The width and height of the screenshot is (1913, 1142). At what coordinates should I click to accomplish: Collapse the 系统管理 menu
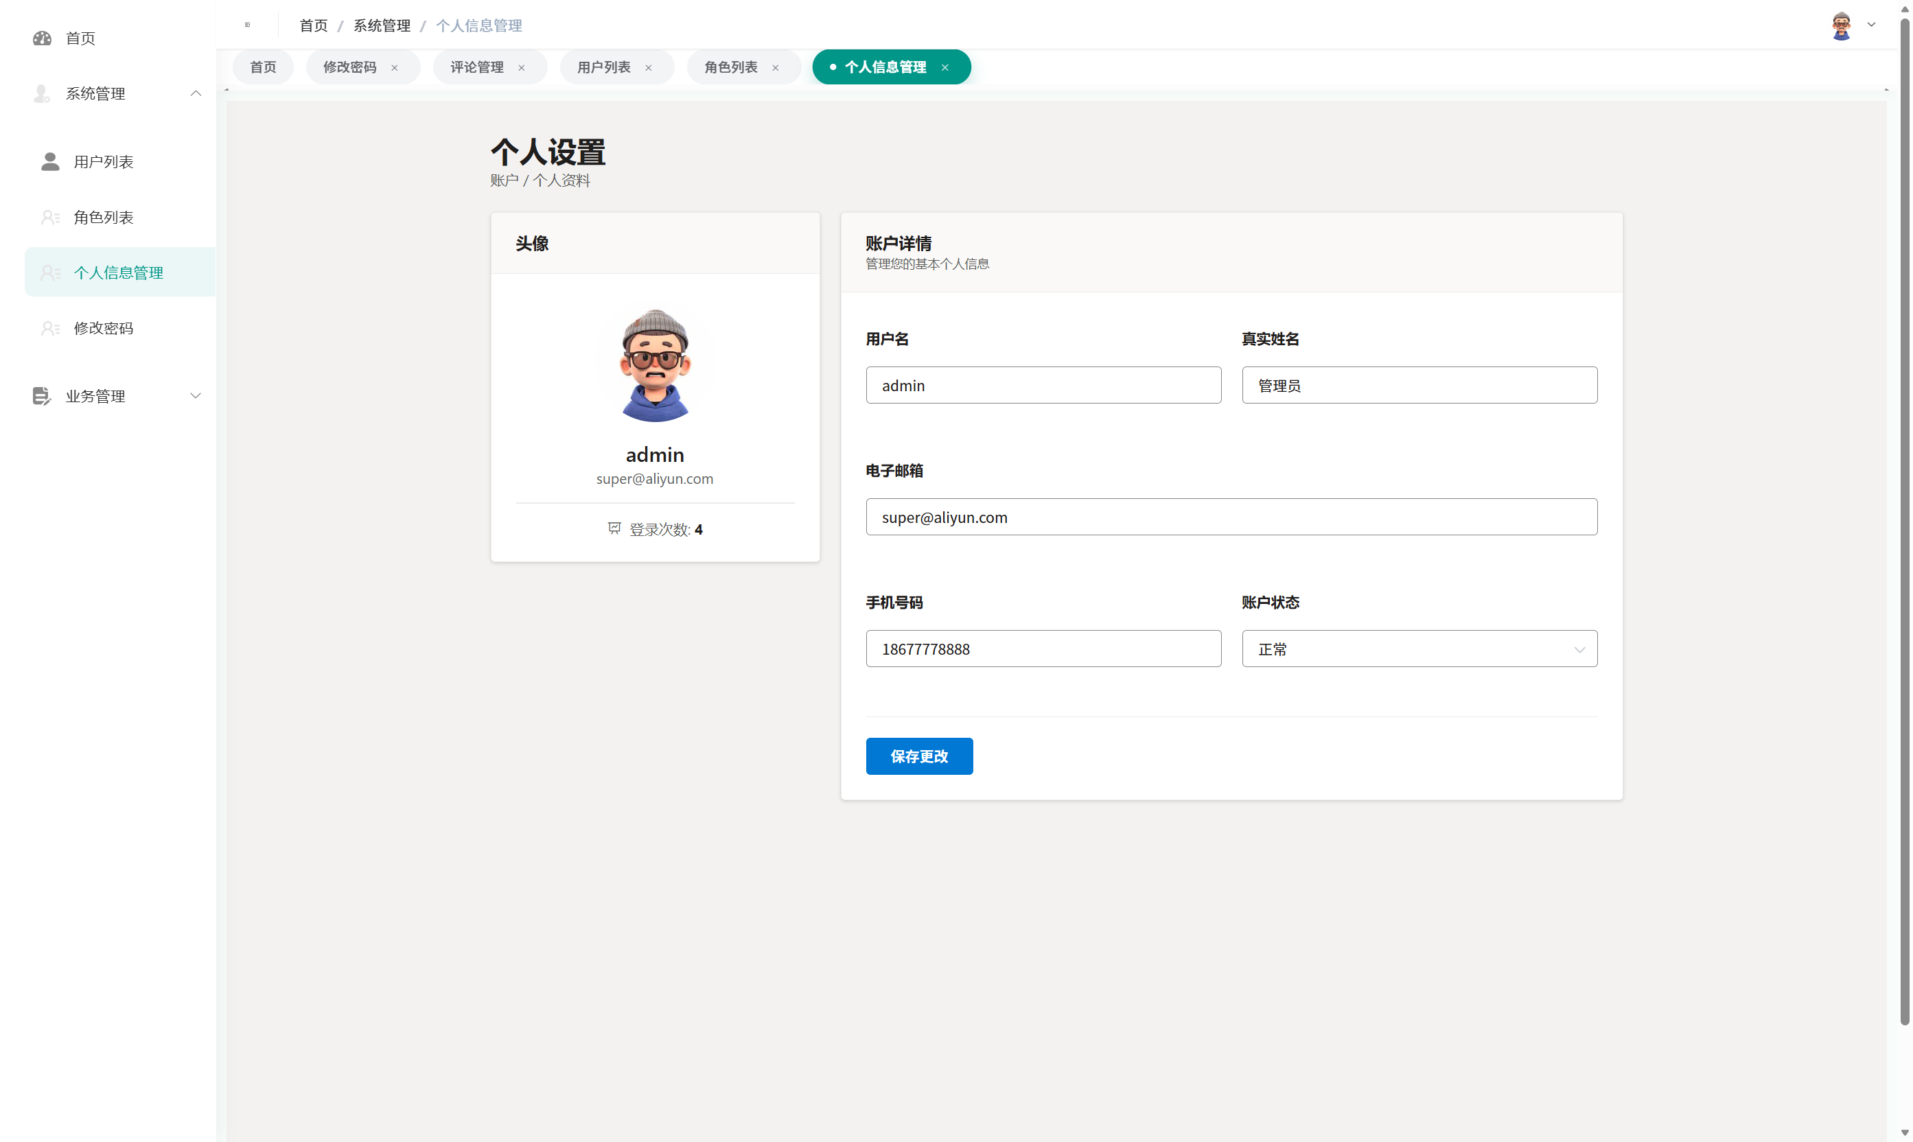click(x=196, y=93)
